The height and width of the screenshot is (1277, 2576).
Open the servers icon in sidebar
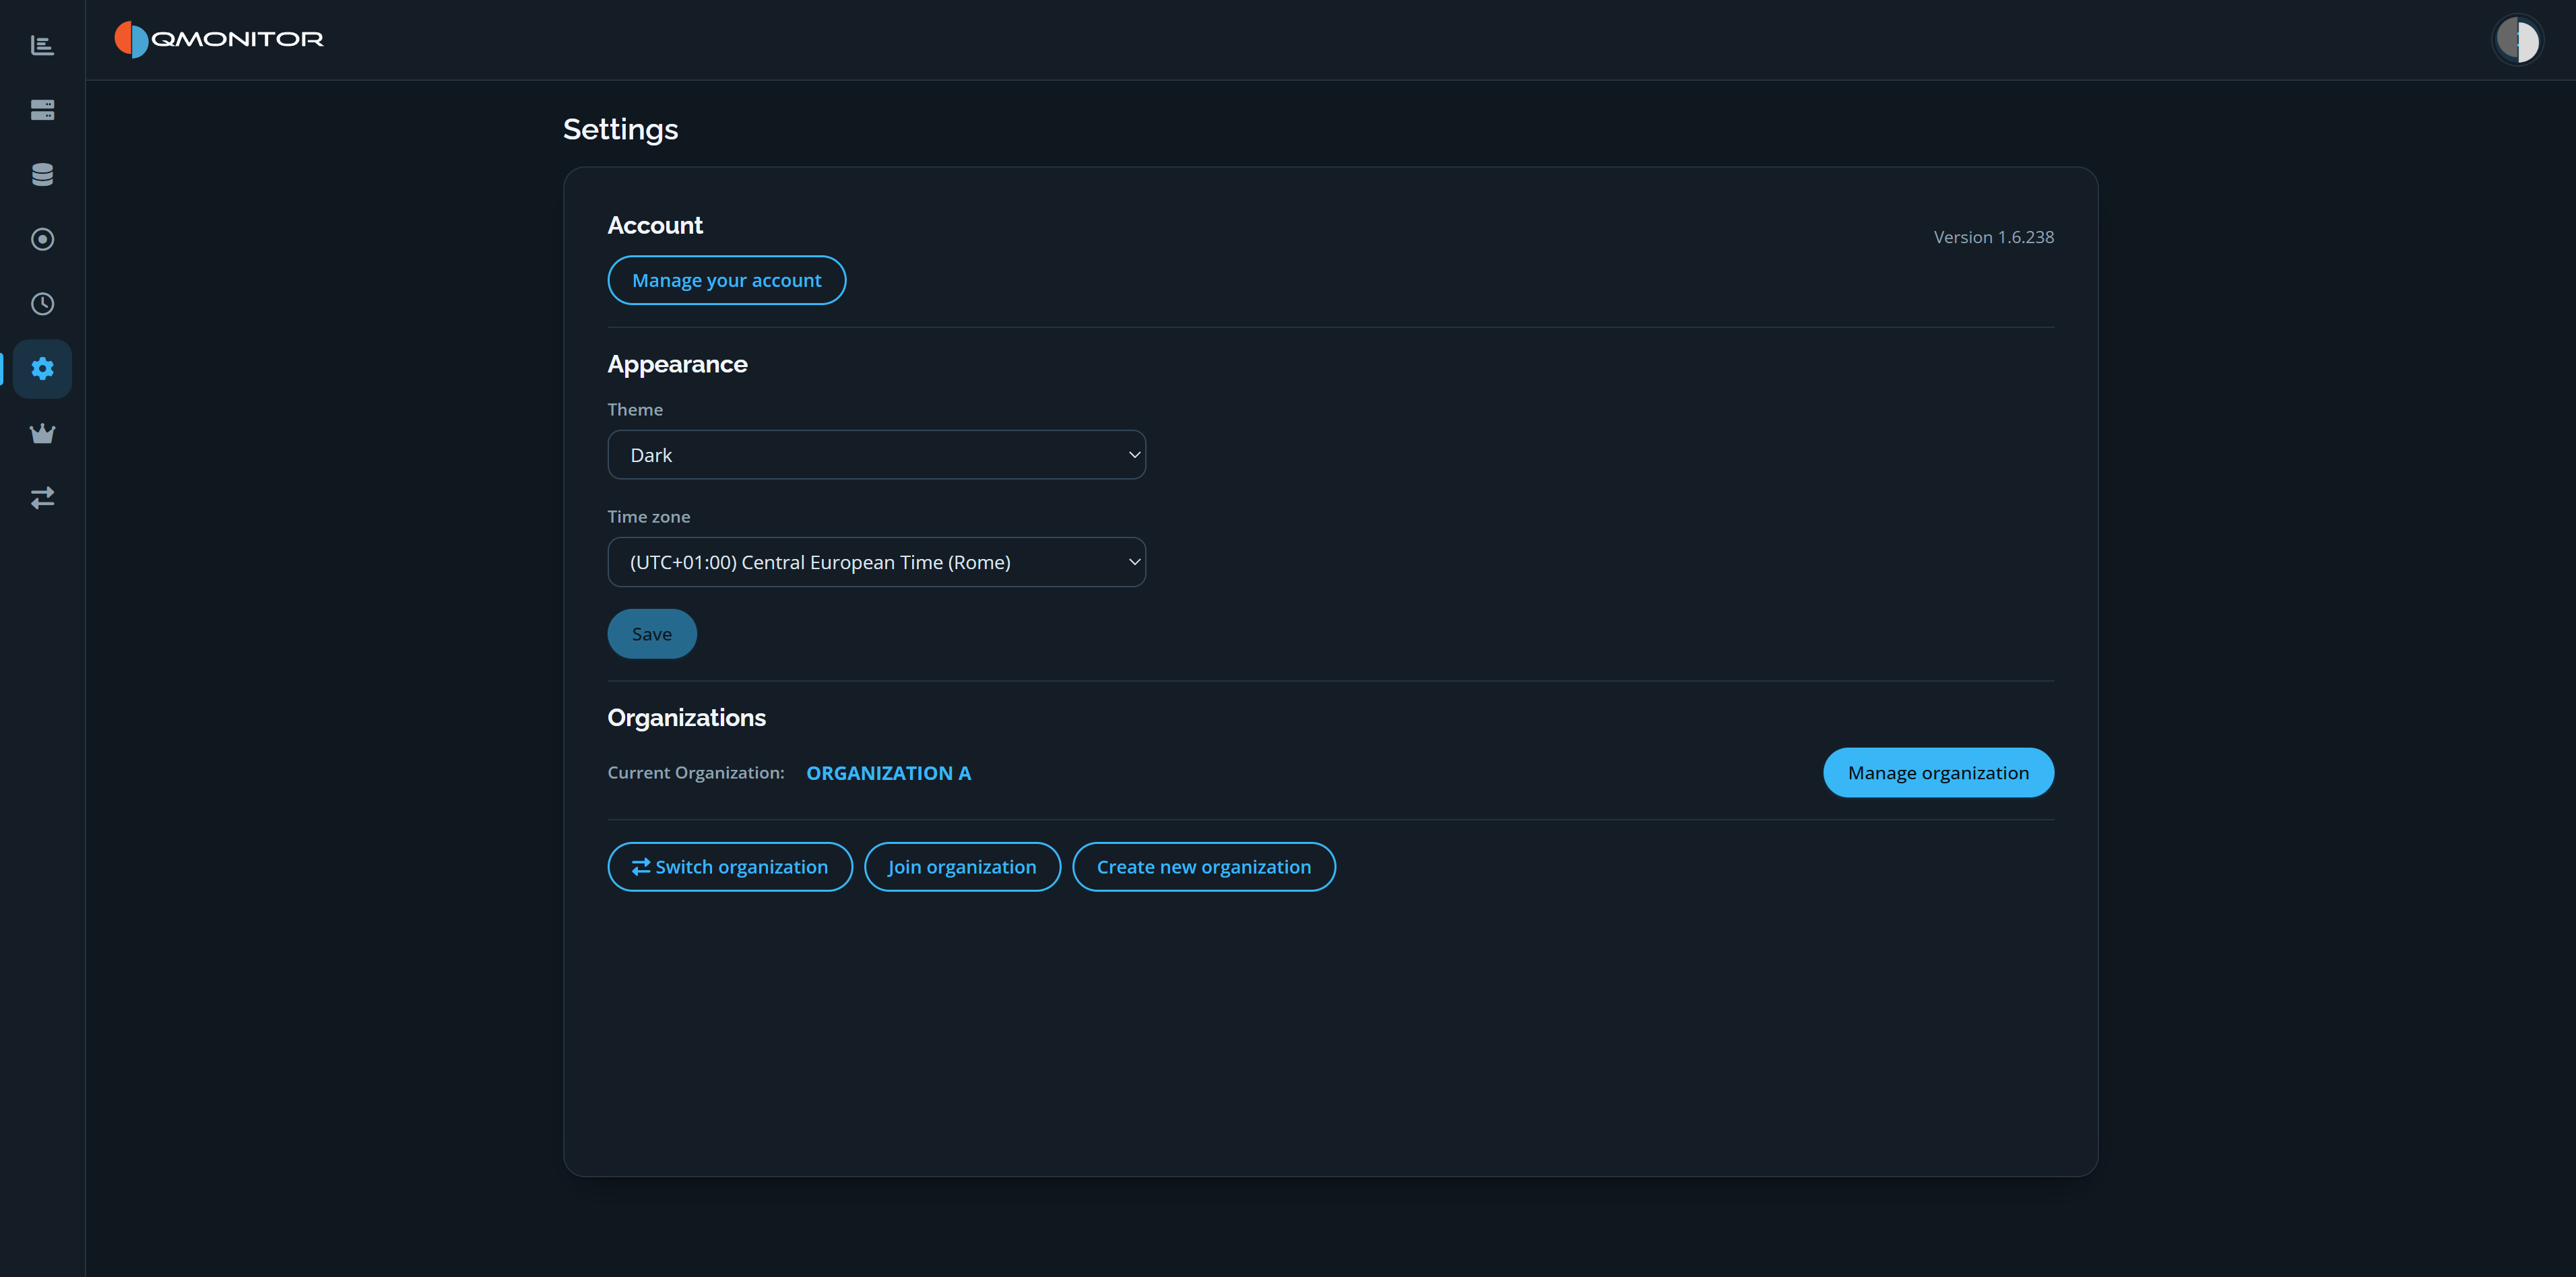42,110
